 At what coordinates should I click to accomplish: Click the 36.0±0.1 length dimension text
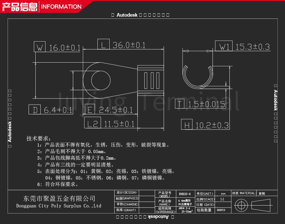129,45
